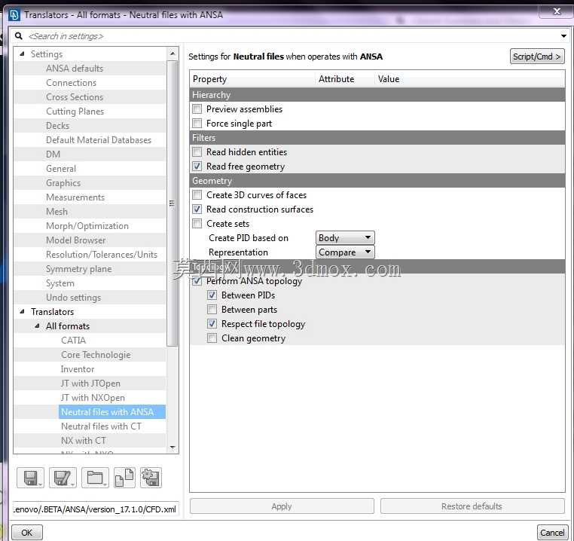Focus the Search in settings field

289,36
